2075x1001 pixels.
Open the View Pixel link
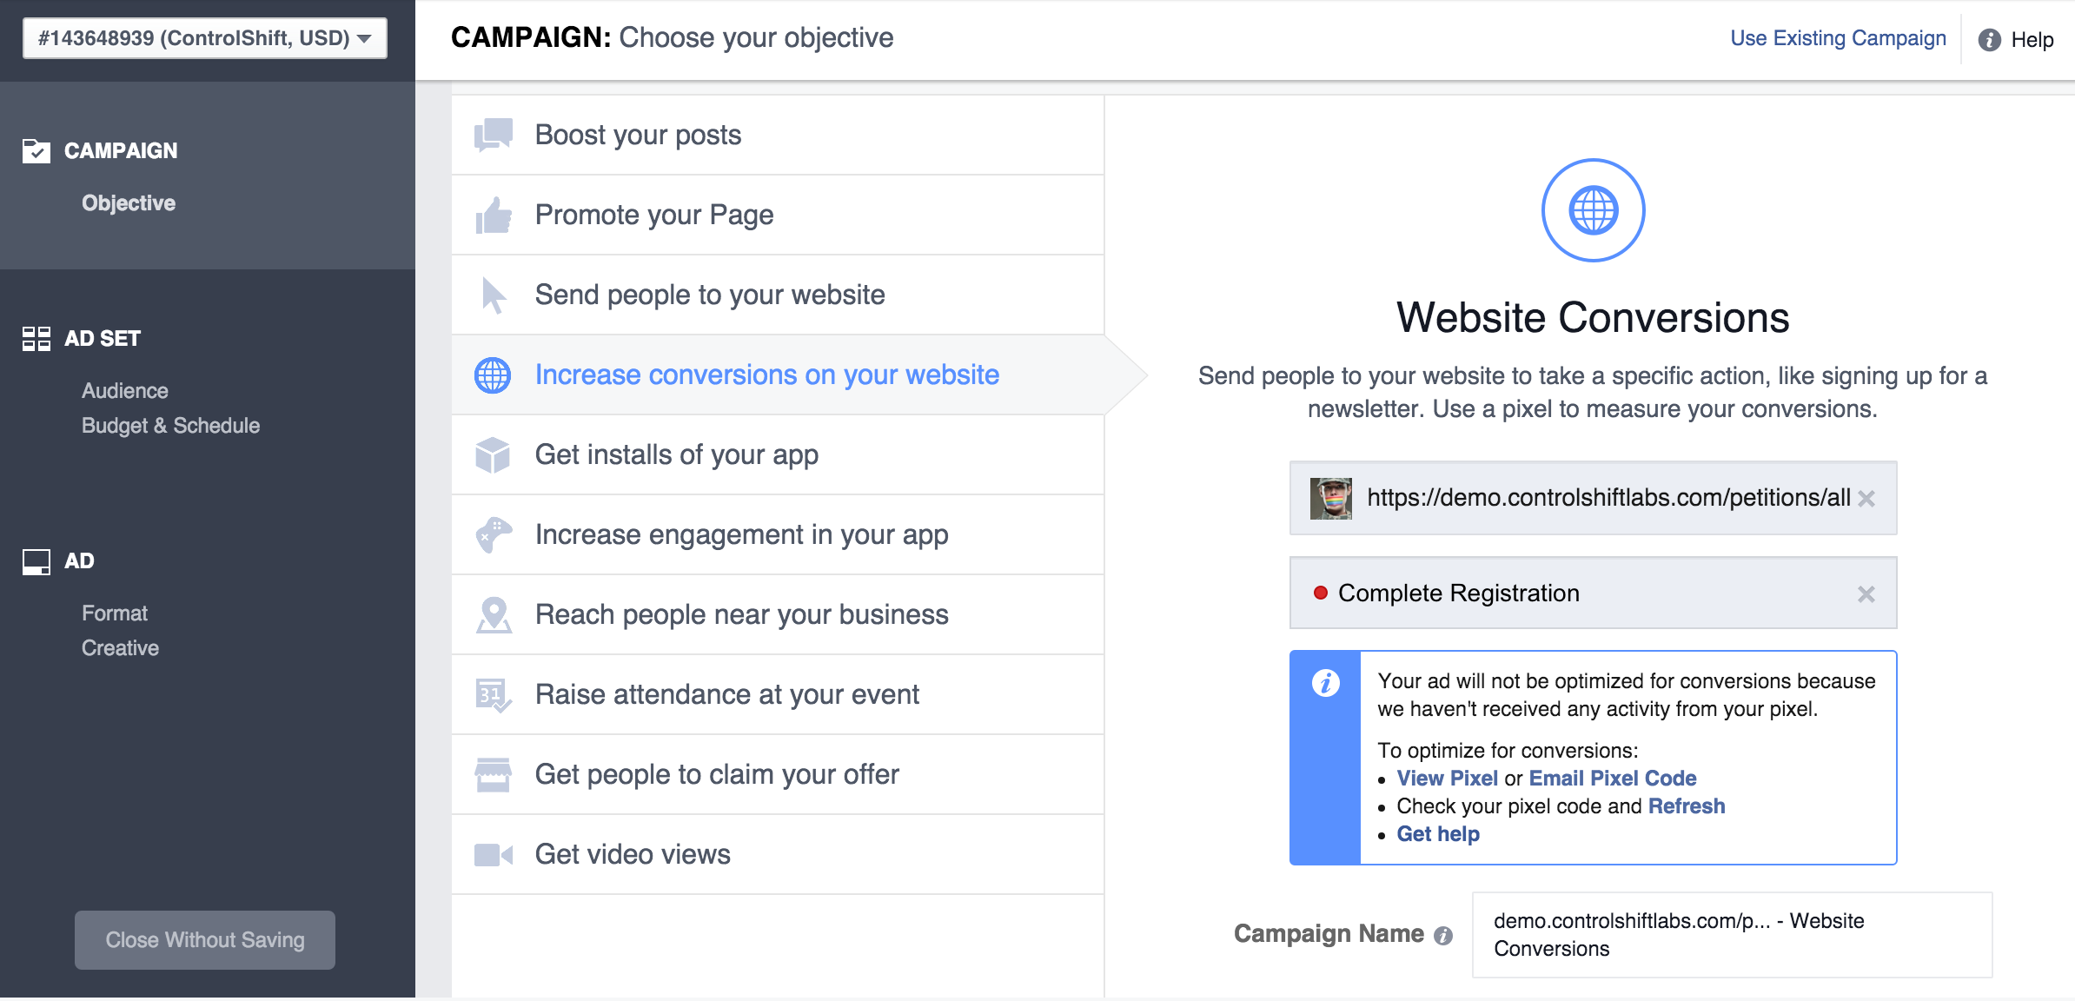tap(1447, 778)
